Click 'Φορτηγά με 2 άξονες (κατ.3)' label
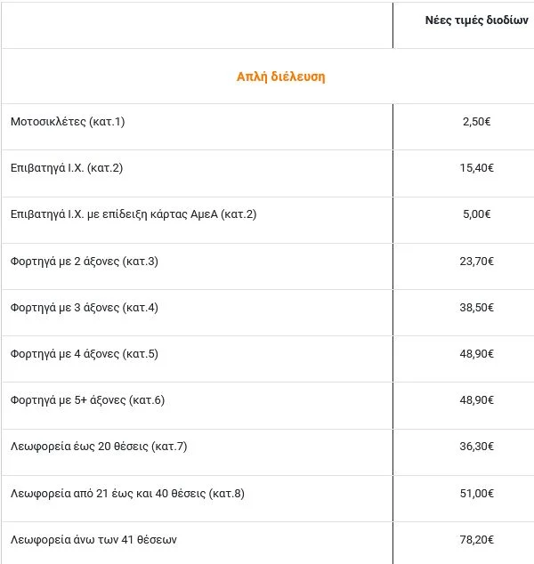534x564 pixels. [84, 261]
